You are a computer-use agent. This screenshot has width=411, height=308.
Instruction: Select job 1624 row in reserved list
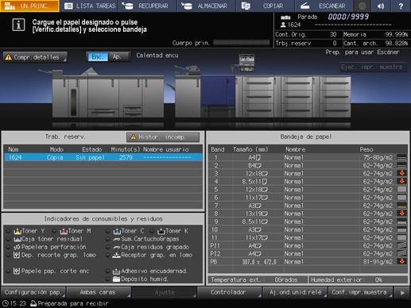[103, 157]
